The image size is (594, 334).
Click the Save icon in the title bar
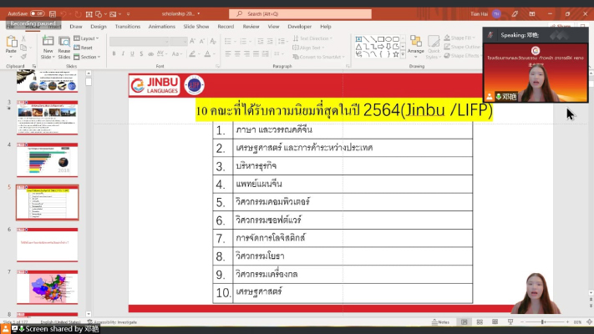click(x=53, y=14)
